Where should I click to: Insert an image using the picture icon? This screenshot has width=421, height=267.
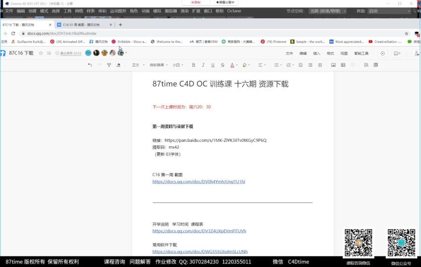coord(333,65)
